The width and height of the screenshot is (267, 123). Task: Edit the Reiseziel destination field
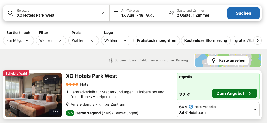pyautogui.click(x=56, y=13)
